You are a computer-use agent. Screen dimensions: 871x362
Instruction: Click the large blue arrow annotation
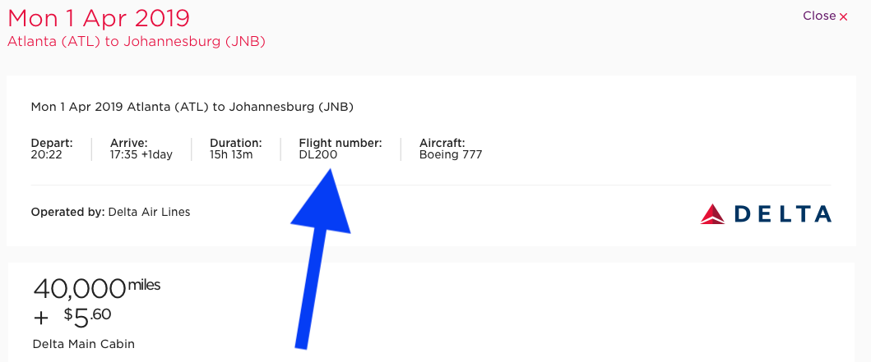pos(319,254)
